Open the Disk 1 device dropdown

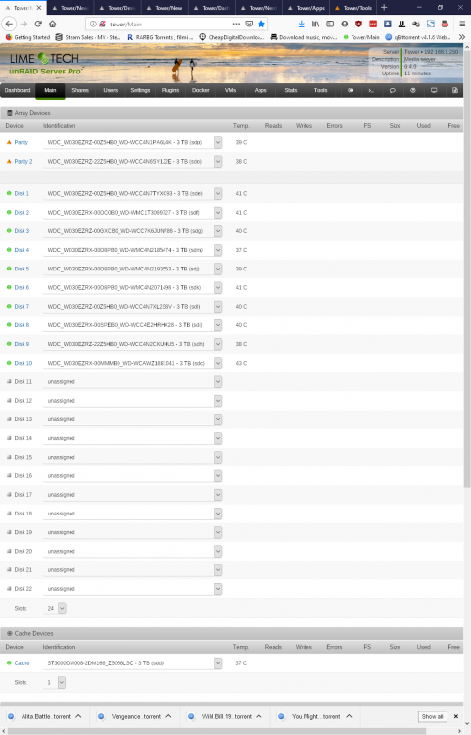(218, 194)
